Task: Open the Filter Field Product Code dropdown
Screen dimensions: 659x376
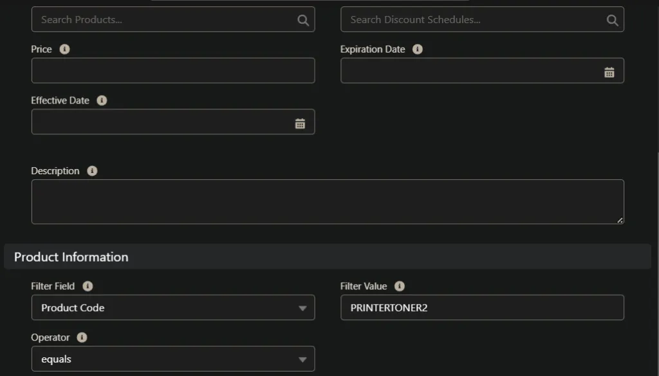Action: point(173,308)
